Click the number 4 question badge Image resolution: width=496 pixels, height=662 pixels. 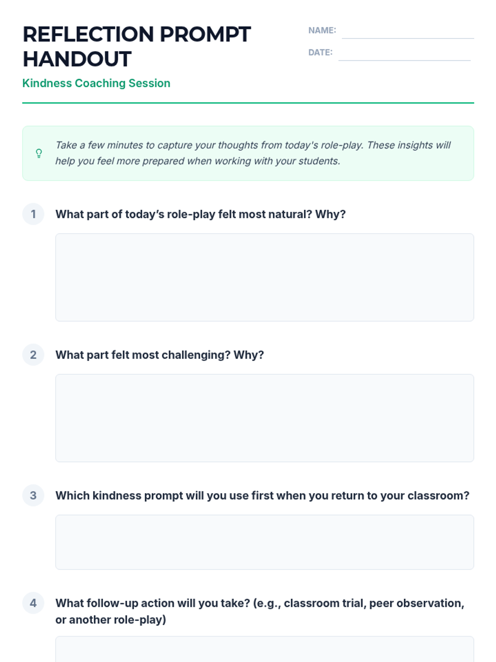point(33,603)
